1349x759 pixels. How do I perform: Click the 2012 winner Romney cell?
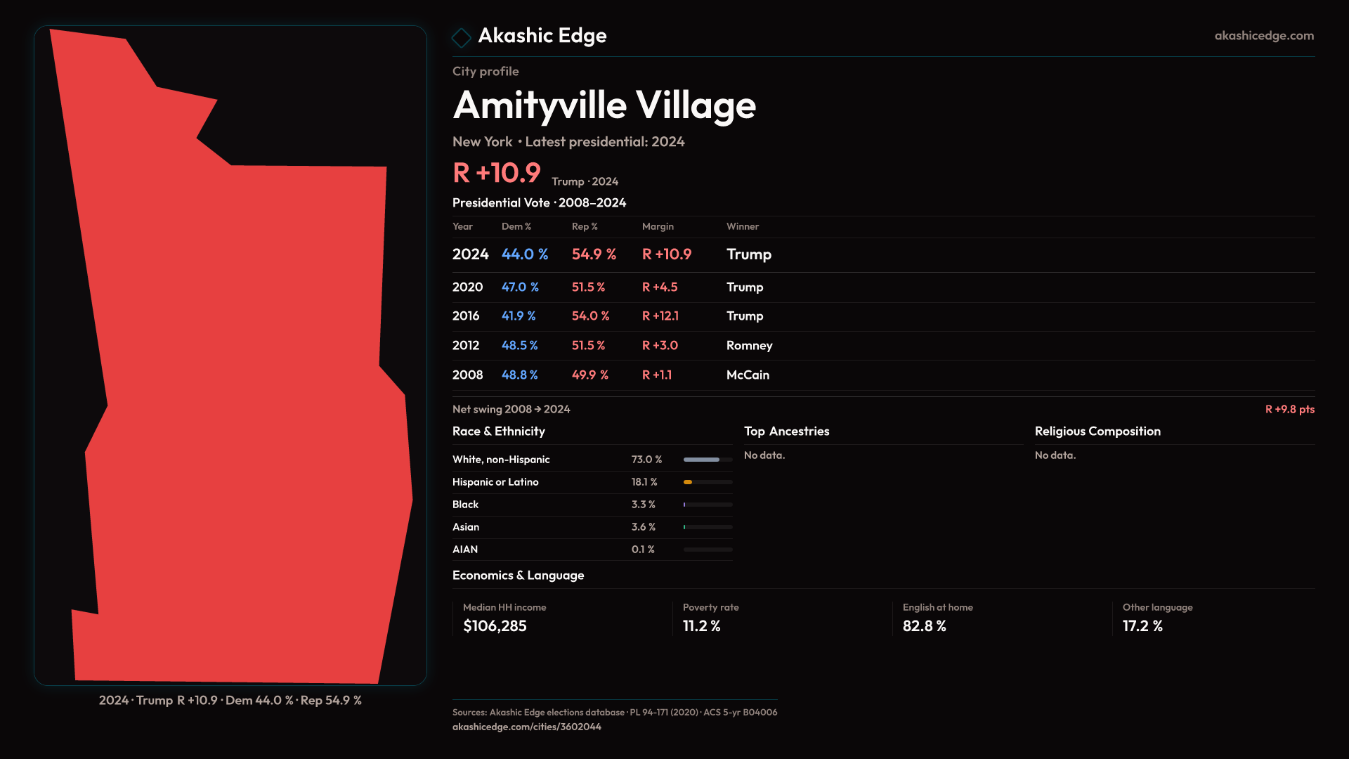749,346
